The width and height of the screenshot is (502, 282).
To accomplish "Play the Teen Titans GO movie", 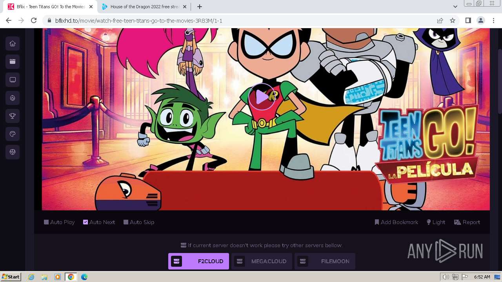I will coord(262,97).
